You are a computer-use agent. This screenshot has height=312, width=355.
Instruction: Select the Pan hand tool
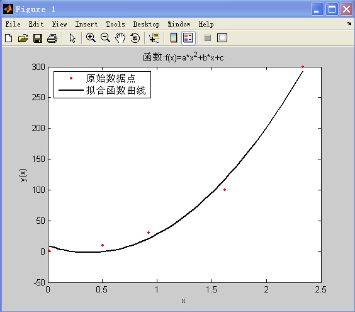[x=120, y=38]
